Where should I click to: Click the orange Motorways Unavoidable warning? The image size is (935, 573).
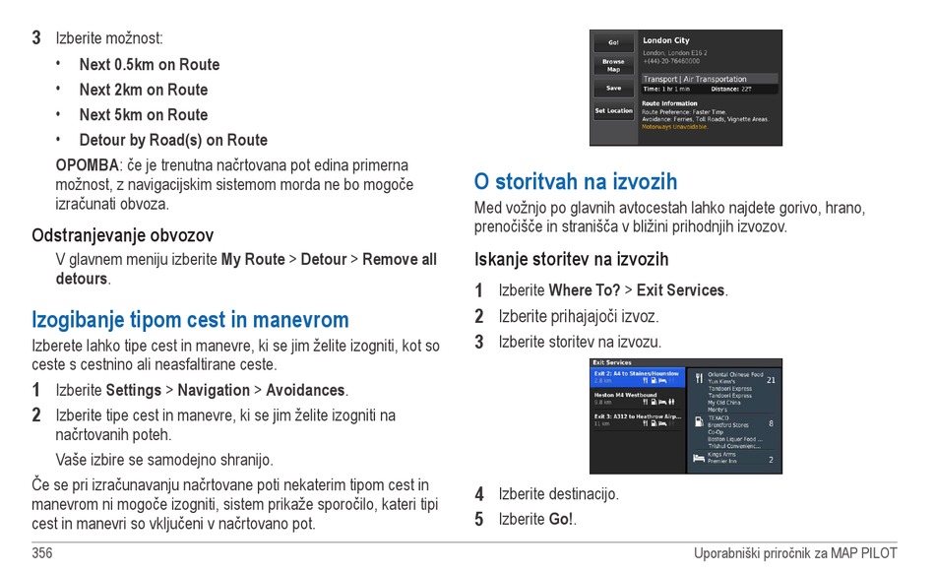674,126
